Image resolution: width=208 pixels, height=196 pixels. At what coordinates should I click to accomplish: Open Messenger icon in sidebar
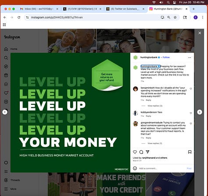(6, 84)
